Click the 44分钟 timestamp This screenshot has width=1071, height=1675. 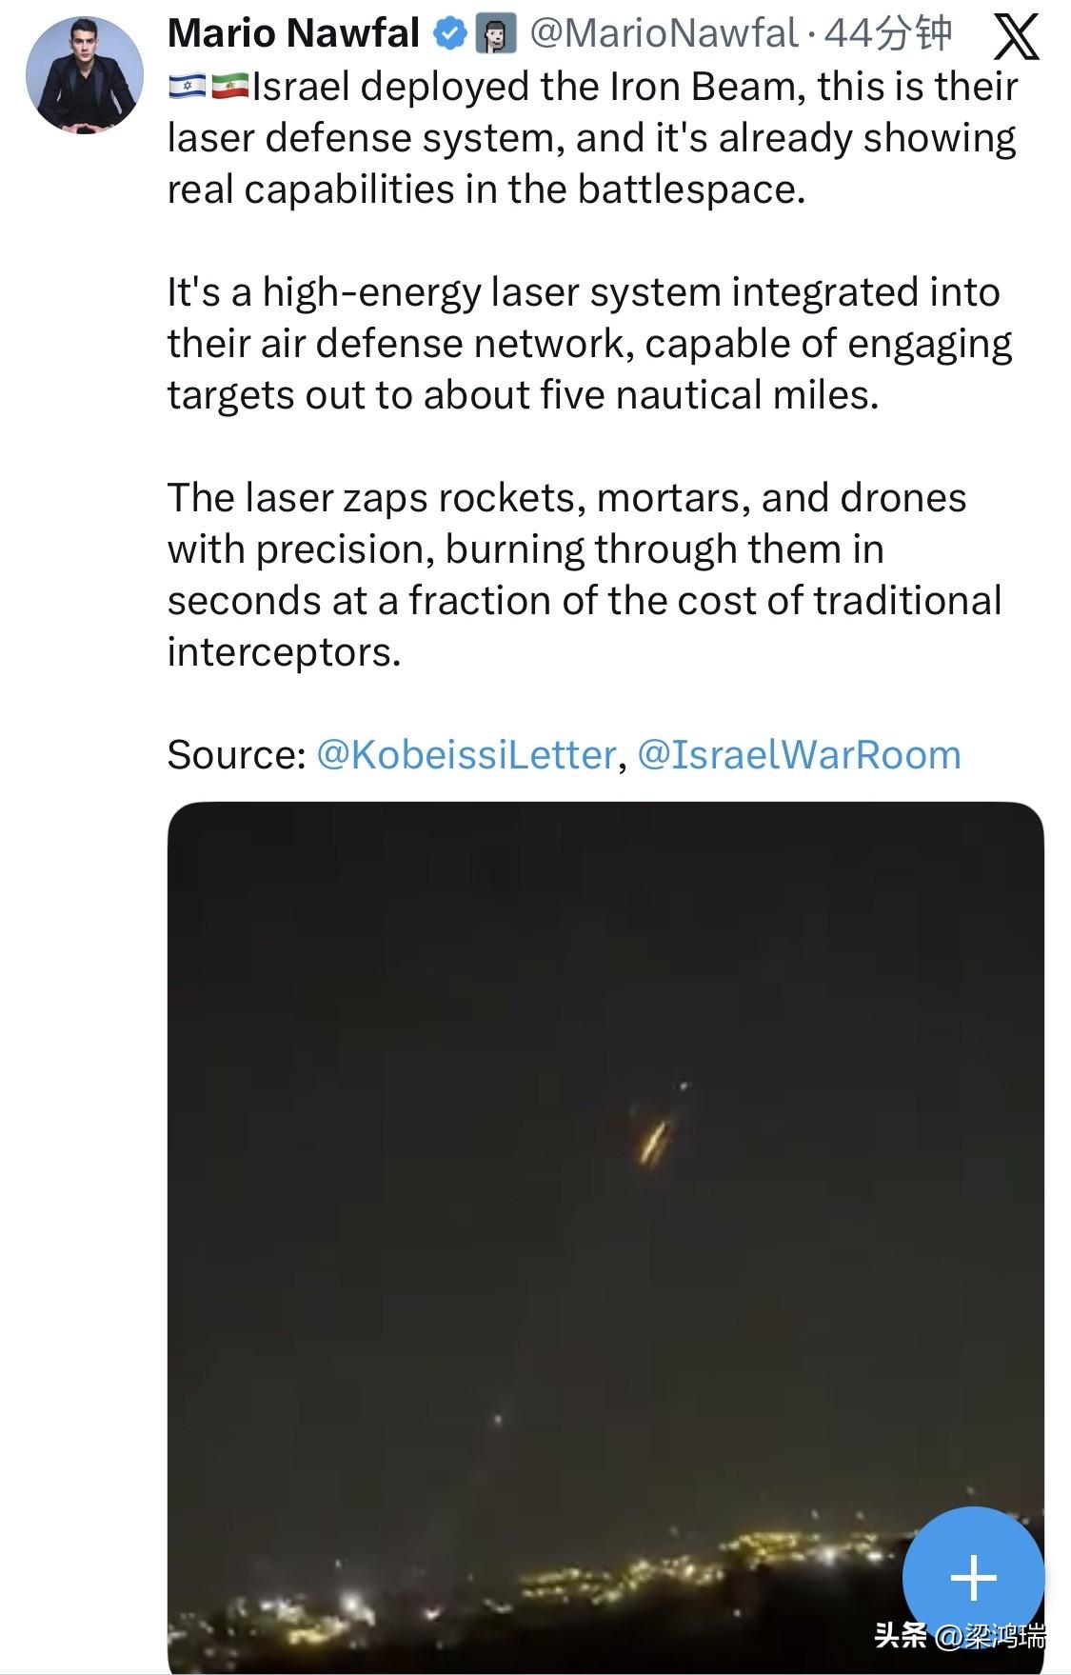(887, 34)
